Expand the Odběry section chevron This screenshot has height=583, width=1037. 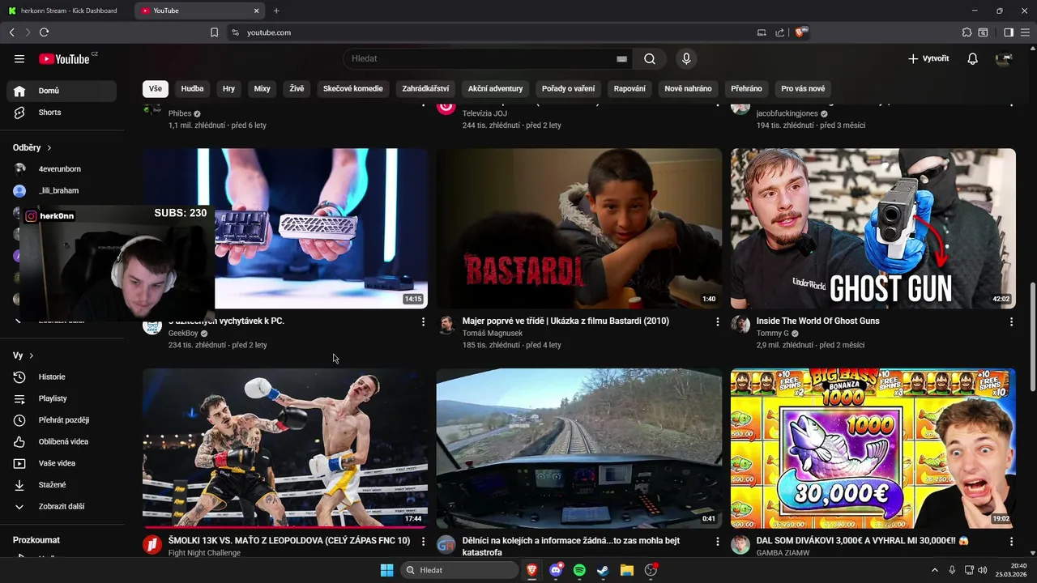click(49, 148)
